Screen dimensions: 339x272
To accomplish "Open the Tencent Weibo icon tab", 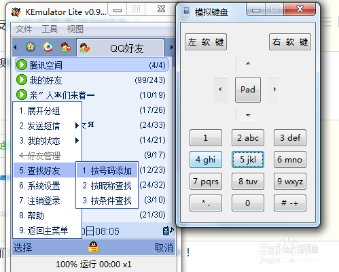I will (48, 47).
